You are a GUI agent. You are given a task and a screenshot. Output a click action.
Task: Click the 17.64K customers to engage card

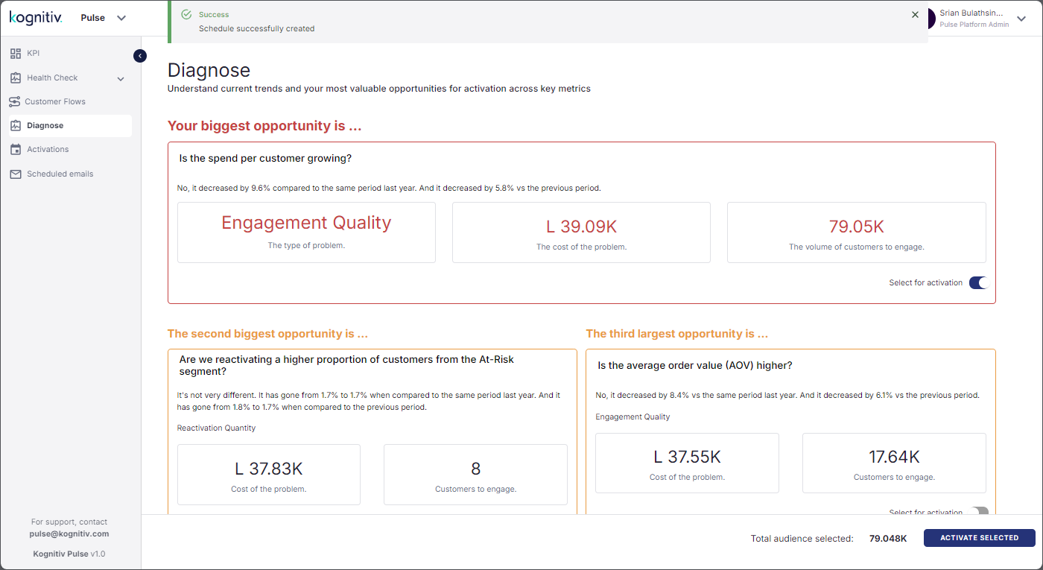coord(894,463)
